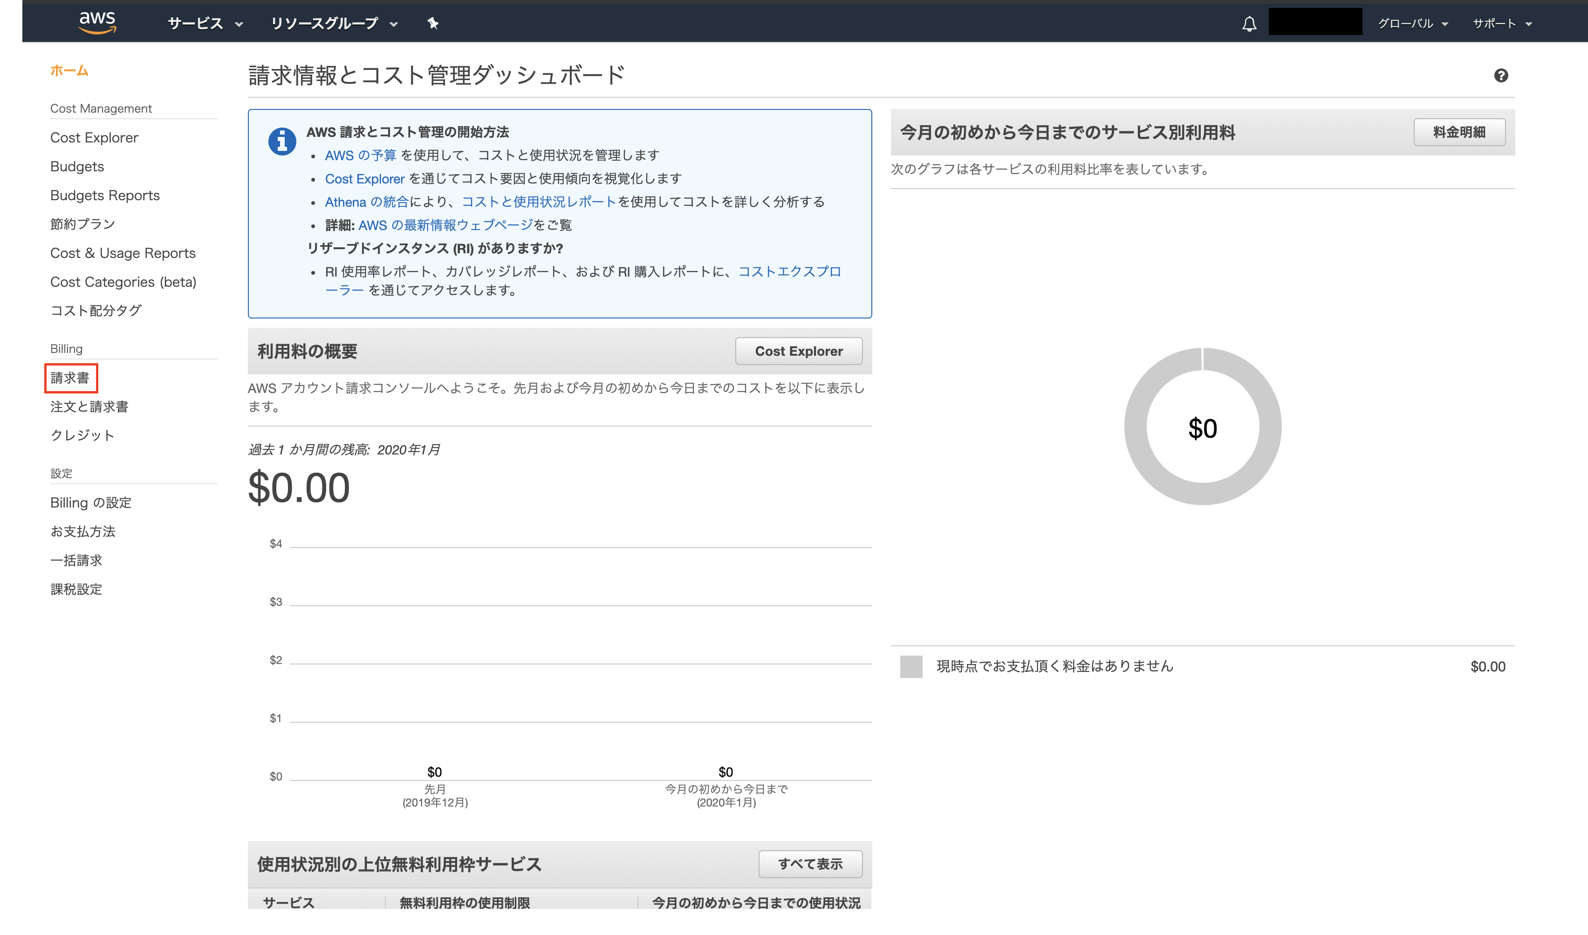Open dashboard help via the question mark icon

1502,75
